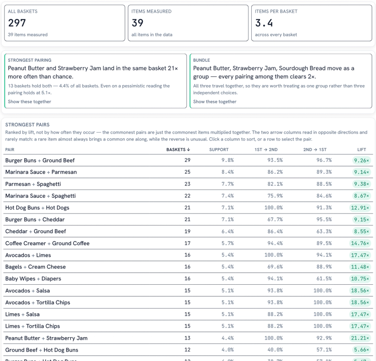This screenshot has height=361, width=376.
Task: Select the Limes + Salsa pair
Action: [x=188, y=314]
